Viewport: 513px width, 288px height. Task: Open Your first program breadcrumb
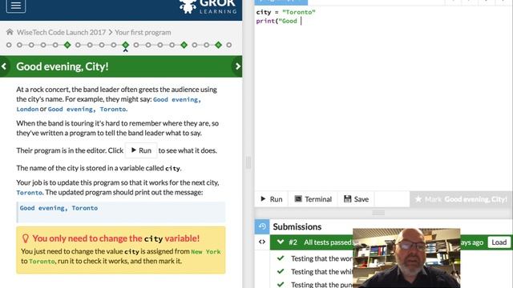click(x=143, y=32)
